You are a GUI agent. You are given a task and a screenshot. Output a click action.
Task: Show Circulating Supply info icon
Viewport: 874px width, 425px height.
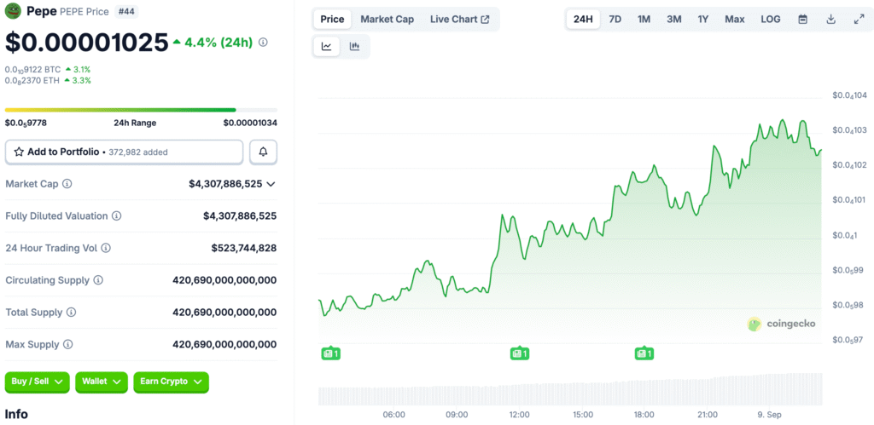click(98, 280)
